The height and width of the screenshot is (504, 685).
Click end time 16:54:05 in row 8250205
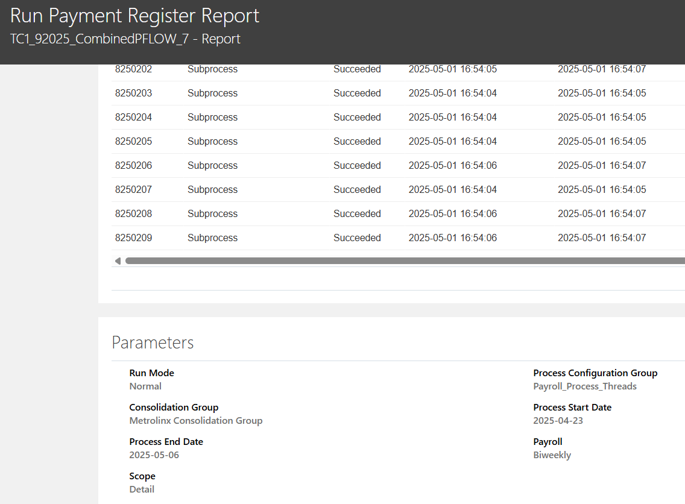click(x=602, y=141)
